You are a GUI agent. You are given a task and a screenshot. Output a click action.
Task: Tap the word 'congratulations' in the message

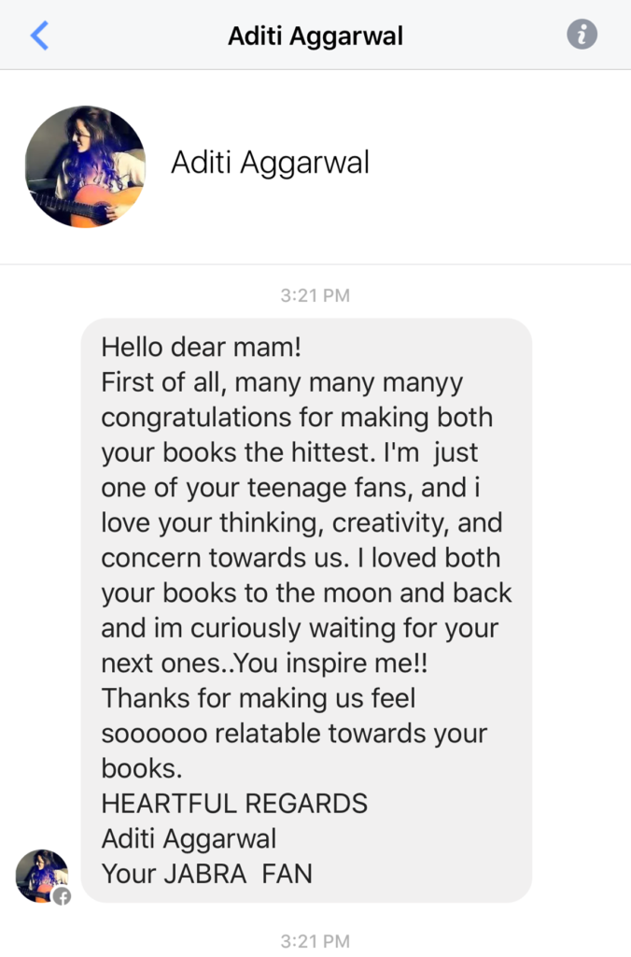(x=196, y=418)
